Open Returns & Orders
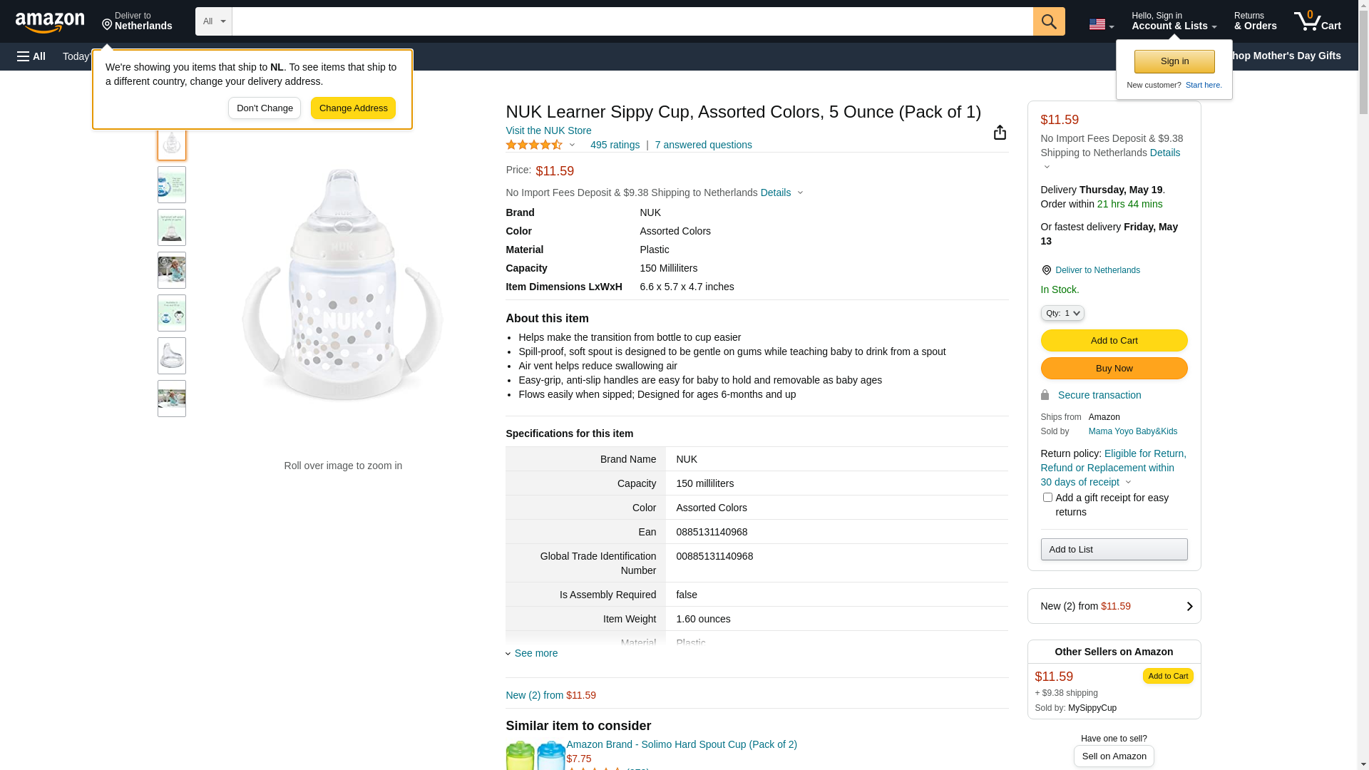The height and width of the screenshot is (770, 1369). [x=1255, y=21]
